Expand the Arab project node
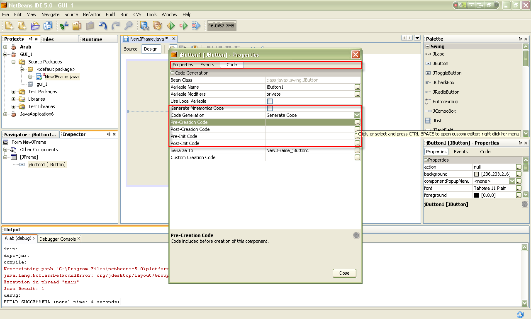This screenshot has height=319, width=531. 5,47
